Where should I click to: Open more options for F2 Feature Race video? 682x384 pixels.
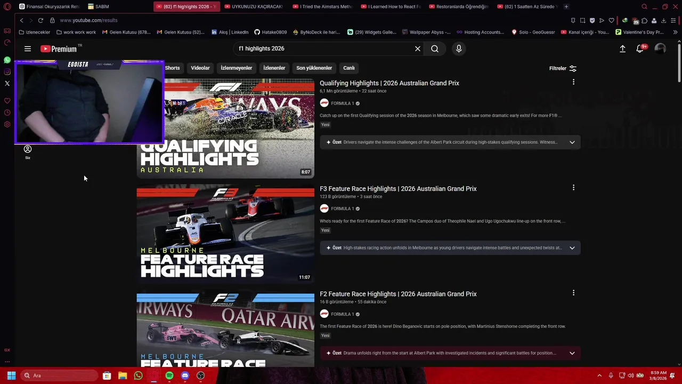(573, 293)
